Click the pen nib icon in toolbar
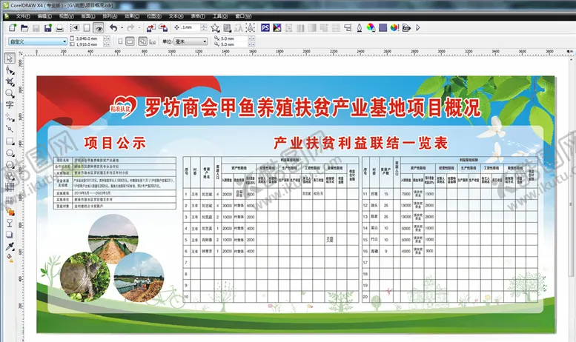The image size is (576, 342). tap(360, 28)
